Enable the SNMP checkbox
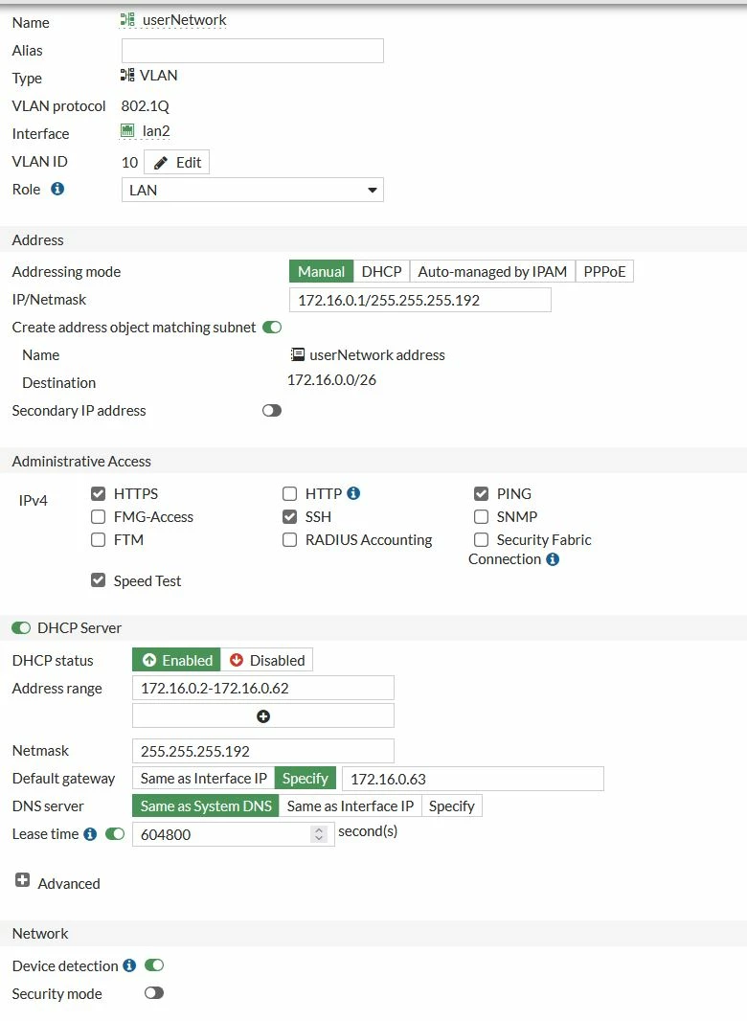 click(482, 517)
